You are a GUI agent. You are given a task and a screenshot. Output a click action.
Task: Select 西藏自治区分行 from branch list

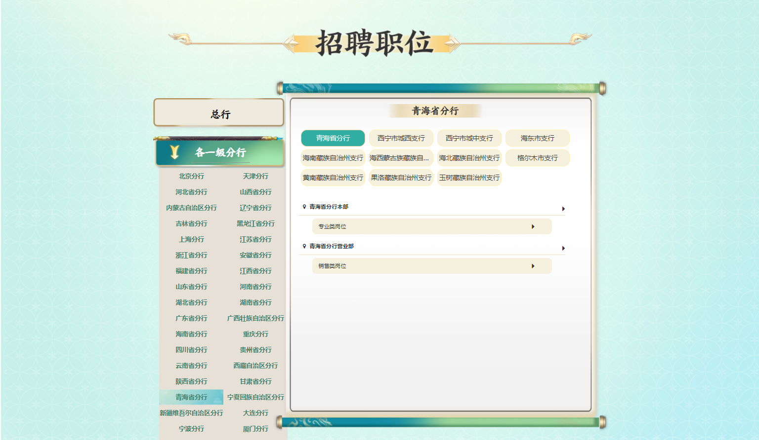(255, 366)
